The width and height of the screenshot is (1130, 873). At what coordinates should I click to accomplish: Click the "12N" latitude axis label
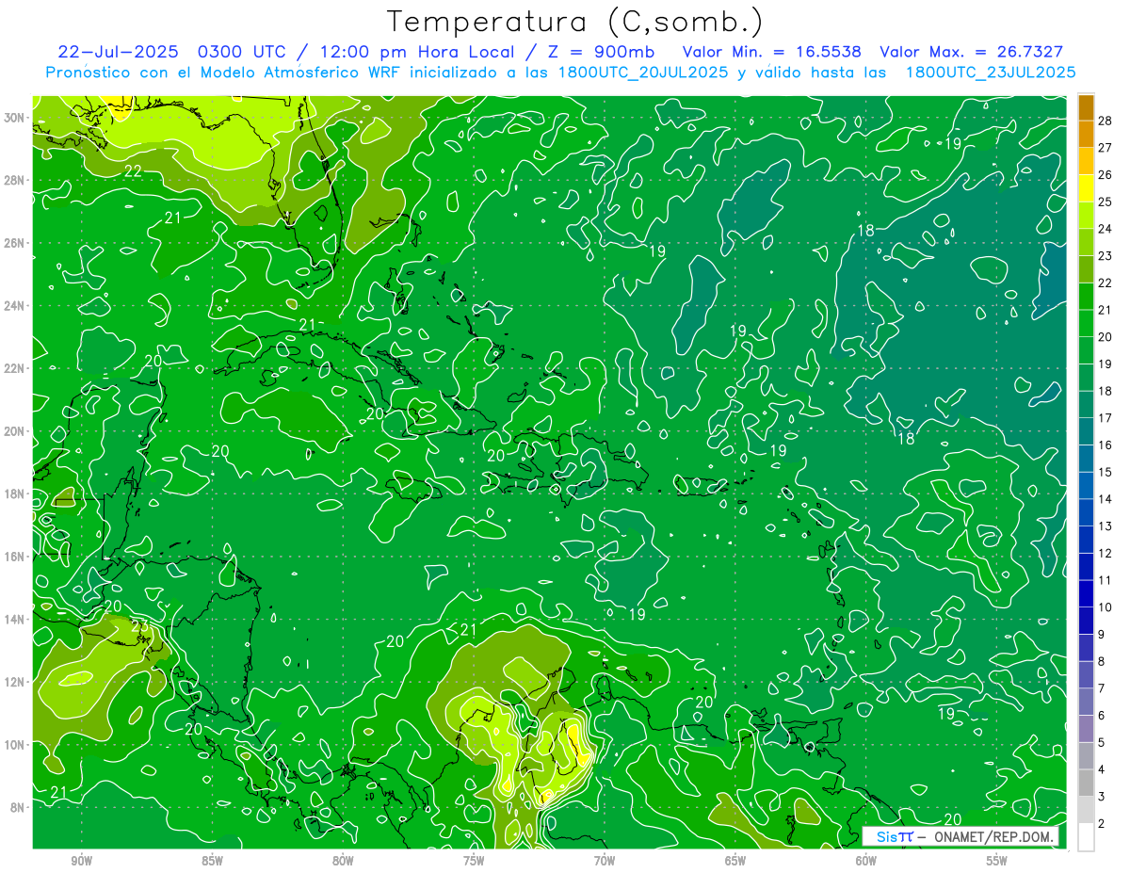pos(14,682)
